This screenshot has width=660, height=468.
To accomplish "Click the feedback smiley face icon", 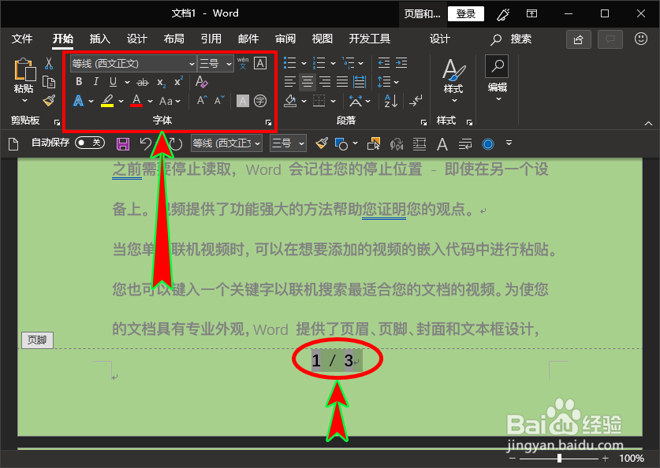I will tap(641, 39).
